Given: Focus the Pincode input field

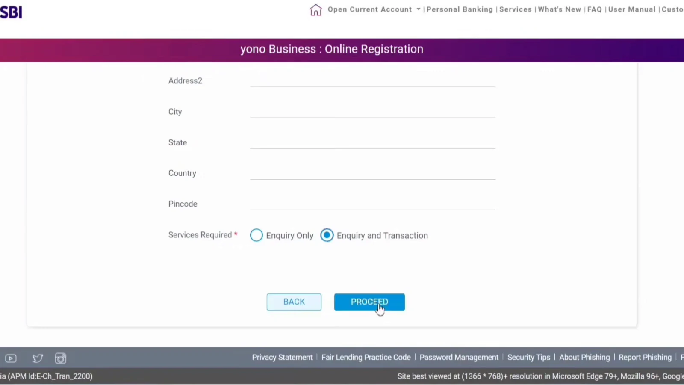Looking at the screenshot, I should click(373, 203).
